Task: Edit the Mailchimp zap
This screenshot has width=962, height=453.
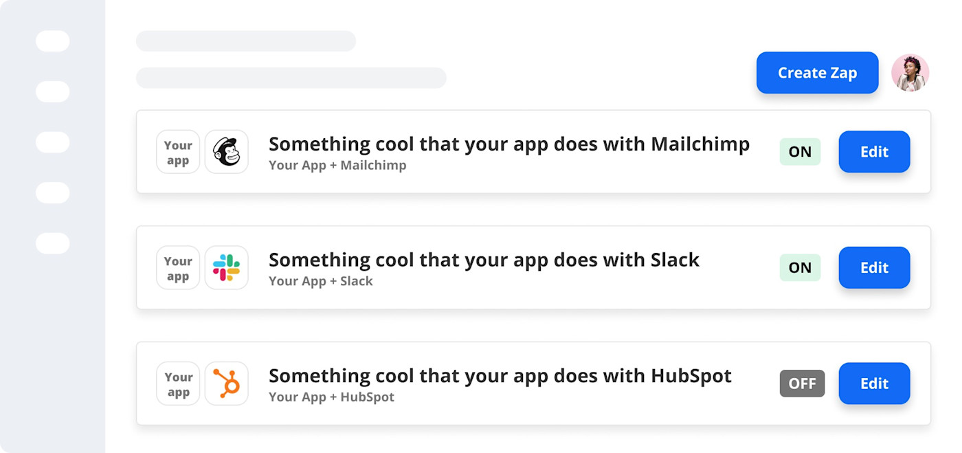Action: coord(874,152)
